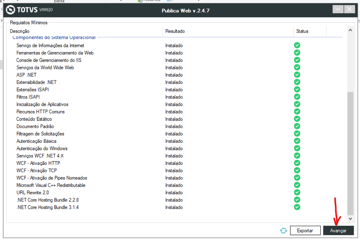The image size is (360, 242).
Task: Click green check for Ferramentas de Gerenciamento da Web
Action: click(297, 53)
